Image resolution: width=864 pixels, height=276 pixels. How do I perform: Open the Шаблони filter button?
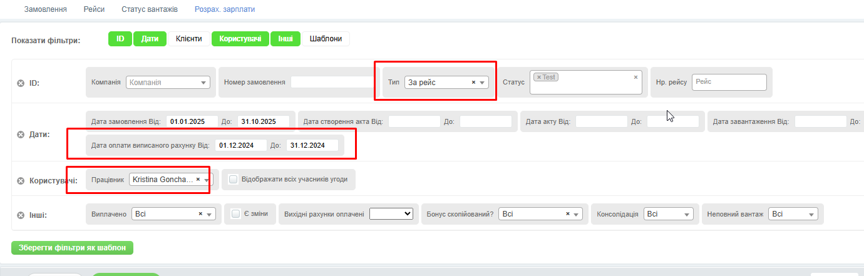(x=326, y=39)
